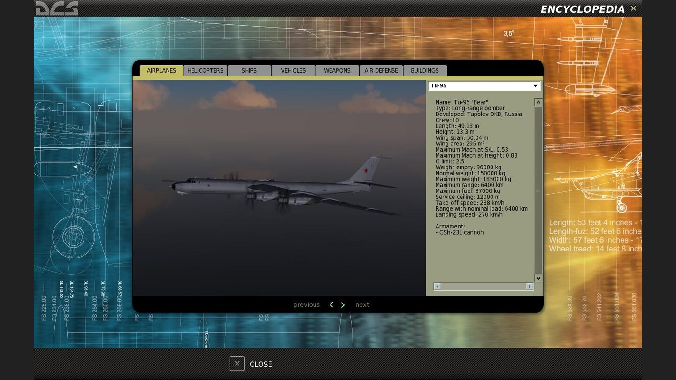The height and width of the screenshot is (380, 676).
Task: Select the Ships tab
Action: click(249, 70)
